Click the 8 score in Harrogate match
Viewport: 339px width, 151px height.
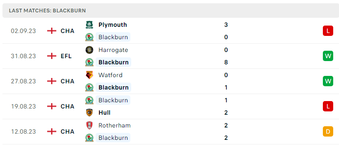click(x=226, y=62)
